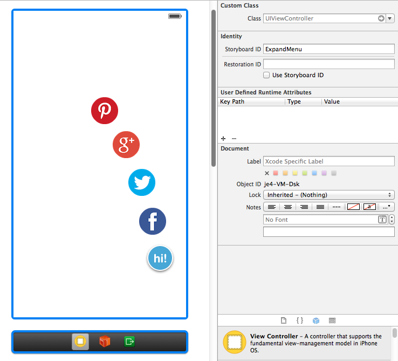Click the orange First Responder cube icon

click(x=105, y=341)
